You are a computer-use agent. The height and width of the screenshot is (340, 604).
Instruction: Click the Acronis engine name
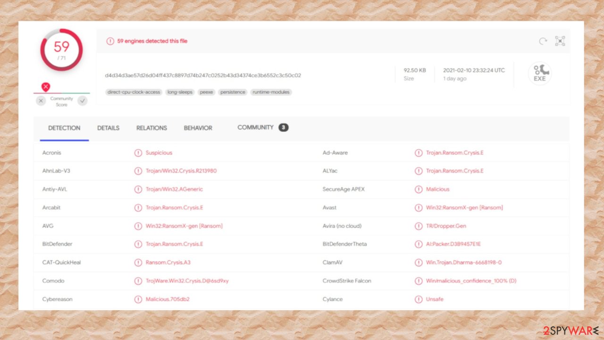click(52, 153)
